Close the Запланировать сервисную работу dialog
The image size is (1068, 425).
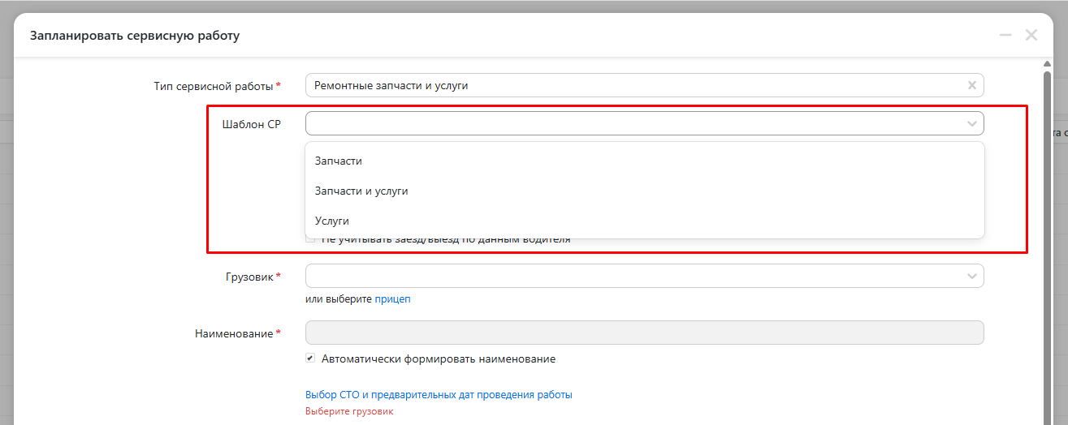pyautogui.click(x=1031, y=35)
